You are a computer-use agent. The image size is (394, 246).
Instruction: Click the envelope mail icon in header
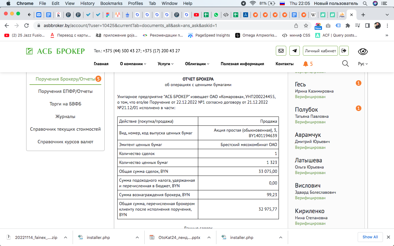(x=281, y=51)
